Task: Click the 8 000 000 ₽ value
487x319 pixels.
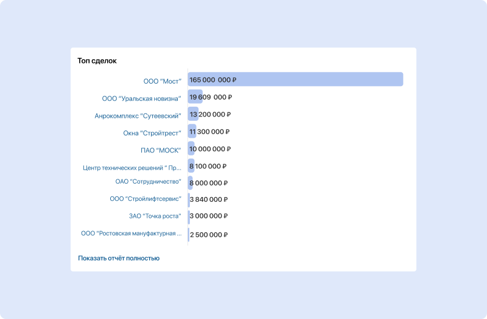Action: [x=208, y=183]
